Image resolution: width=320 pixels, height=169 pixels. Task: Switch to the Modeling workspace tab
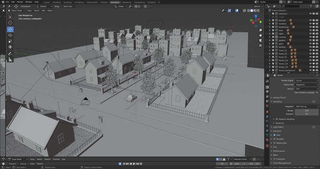[x=57, y=2]
